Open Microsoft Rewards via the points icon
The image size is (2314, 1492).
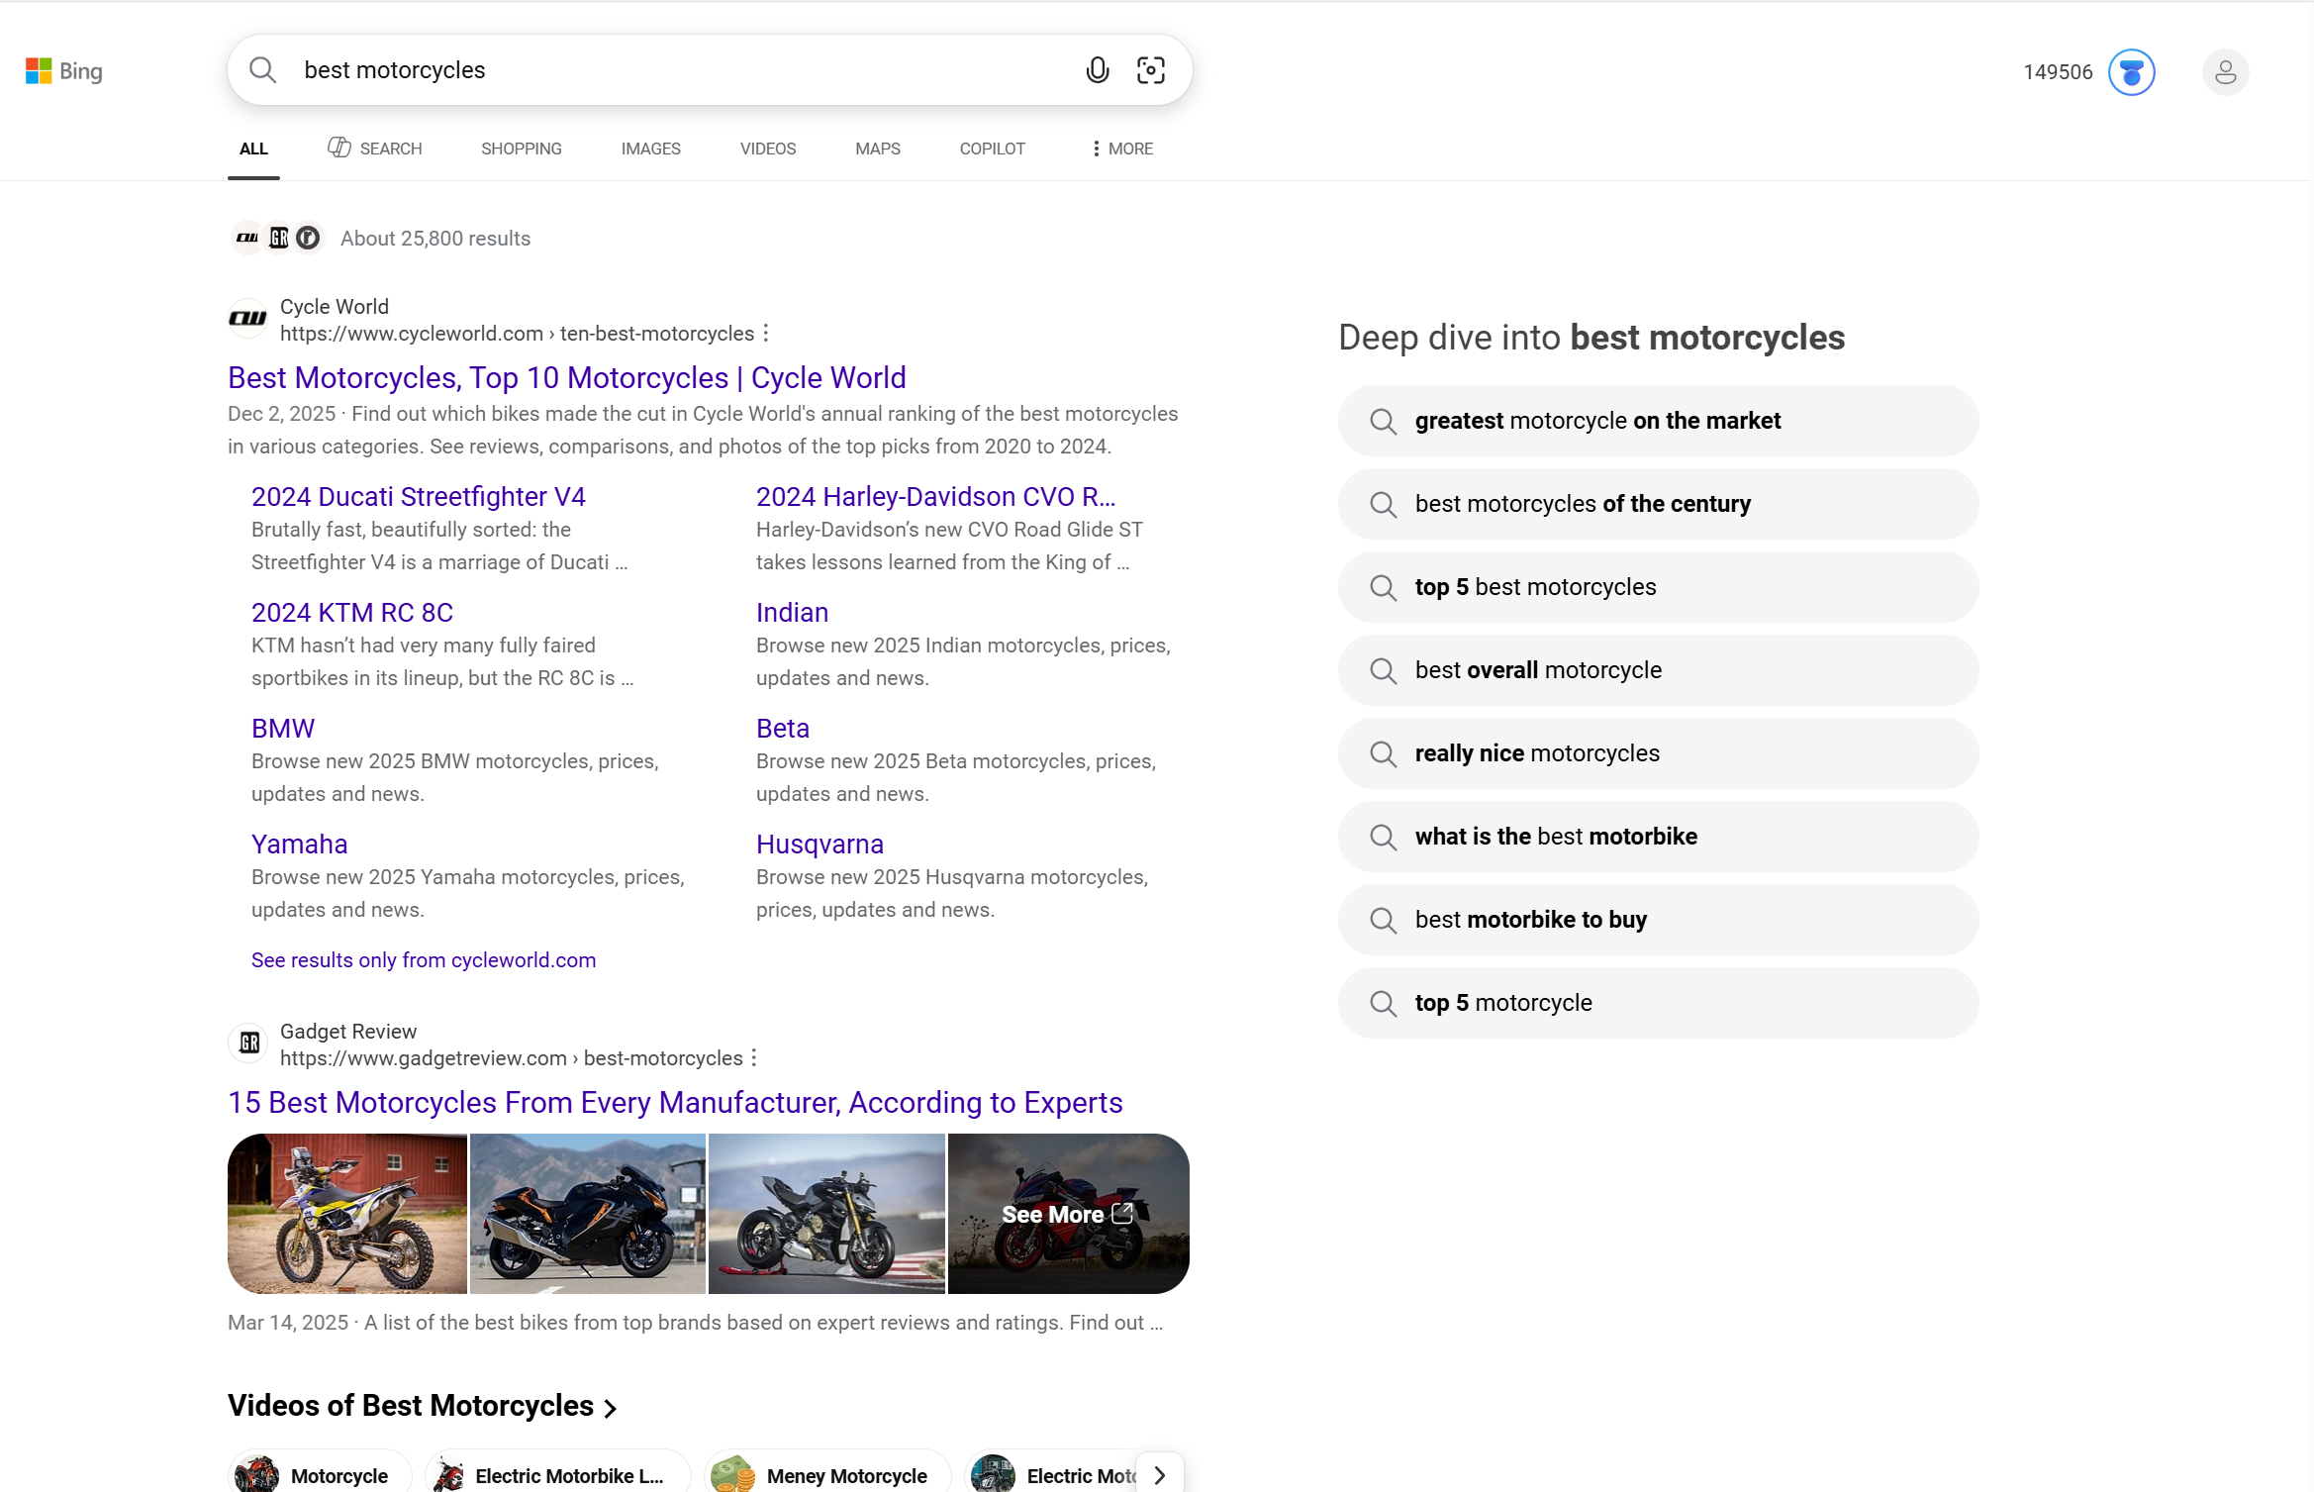click(2132, 71)
